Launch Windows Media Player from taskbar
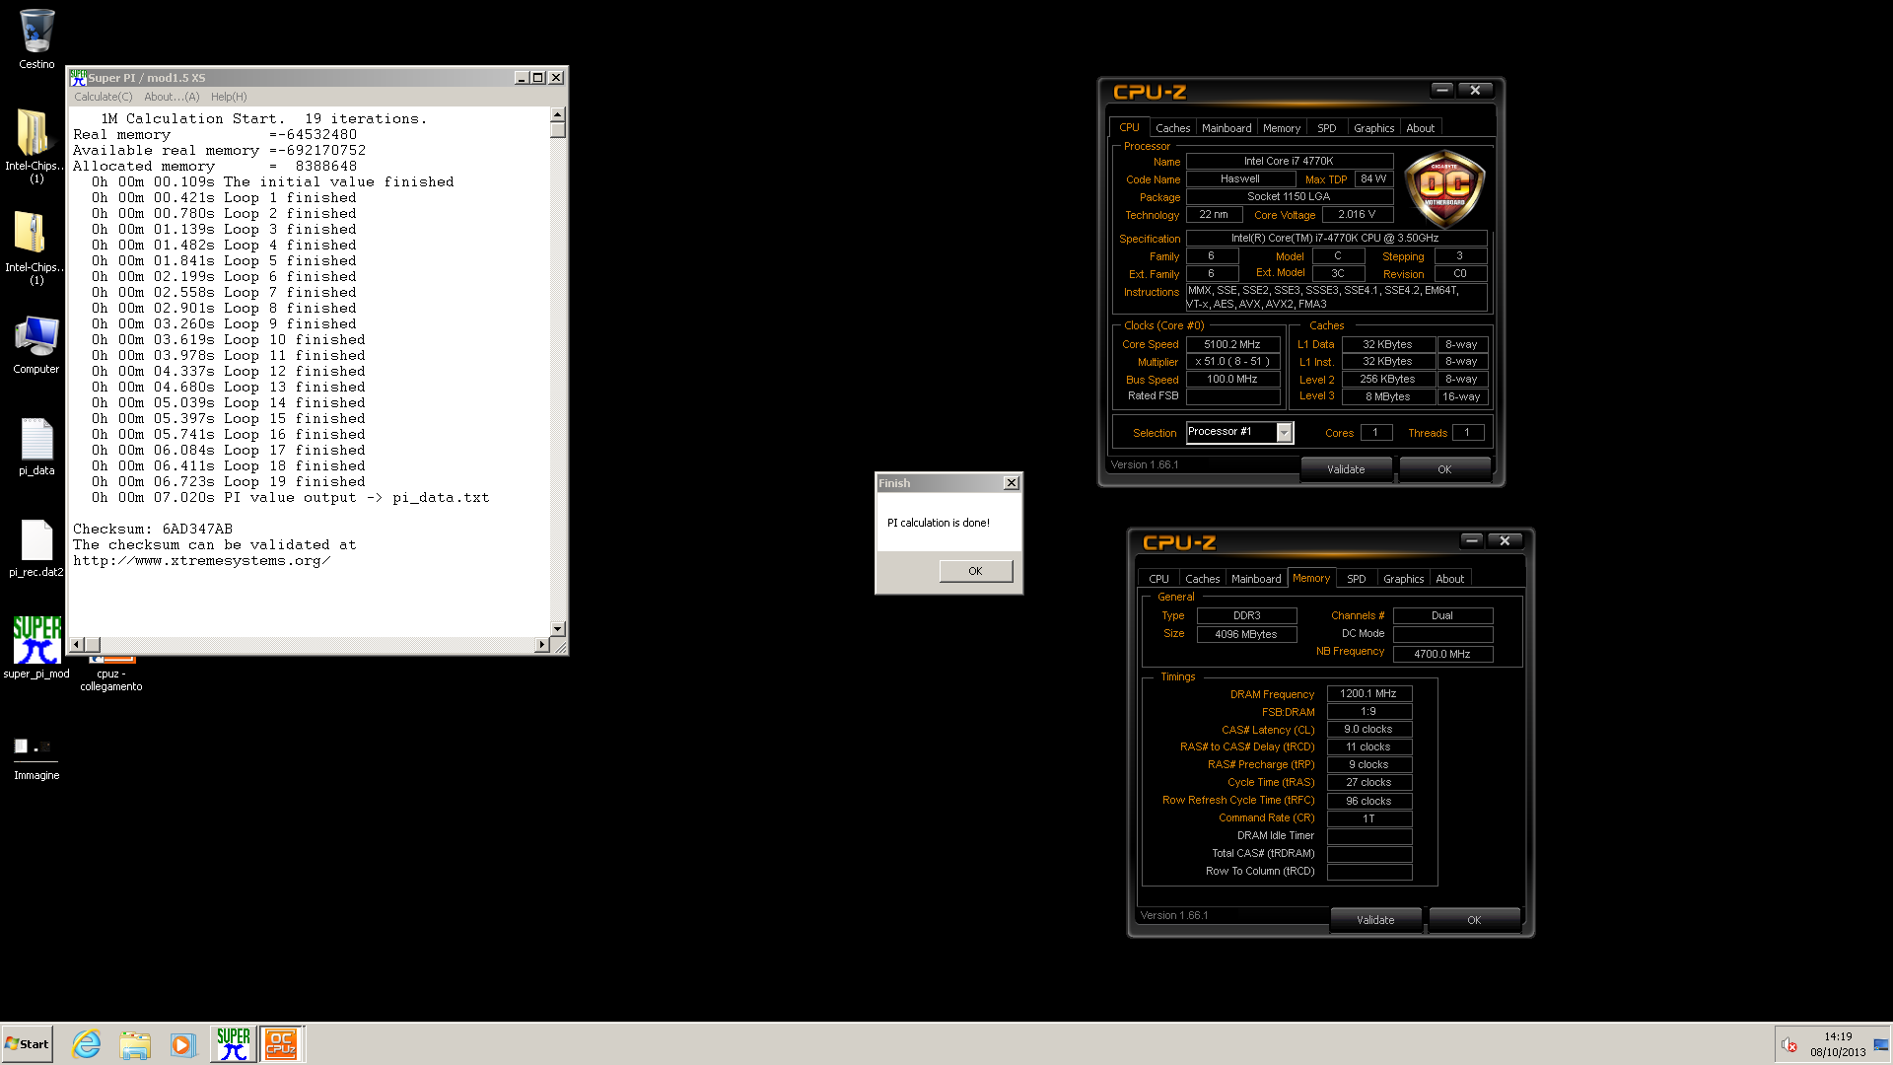Screen dimensions: 1893x1065 click(x=182, y=1044)
